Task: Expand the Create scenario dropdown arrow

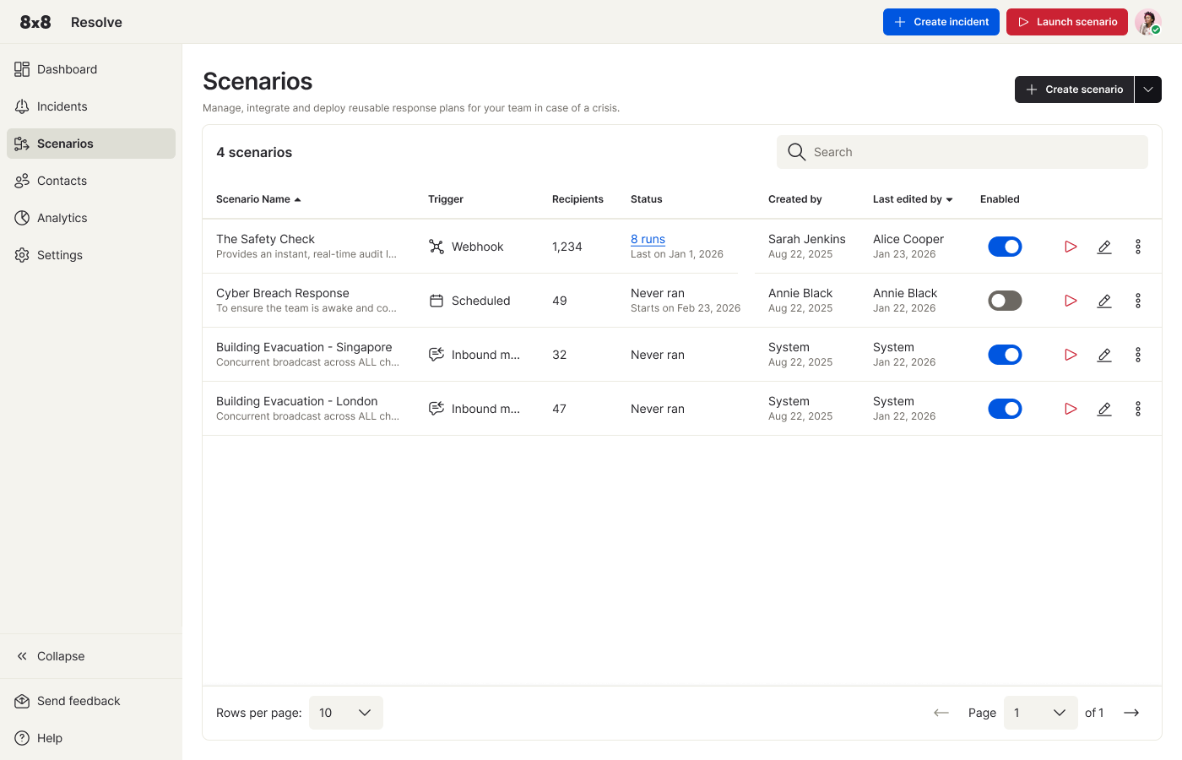Action: tap(1148, 90)
